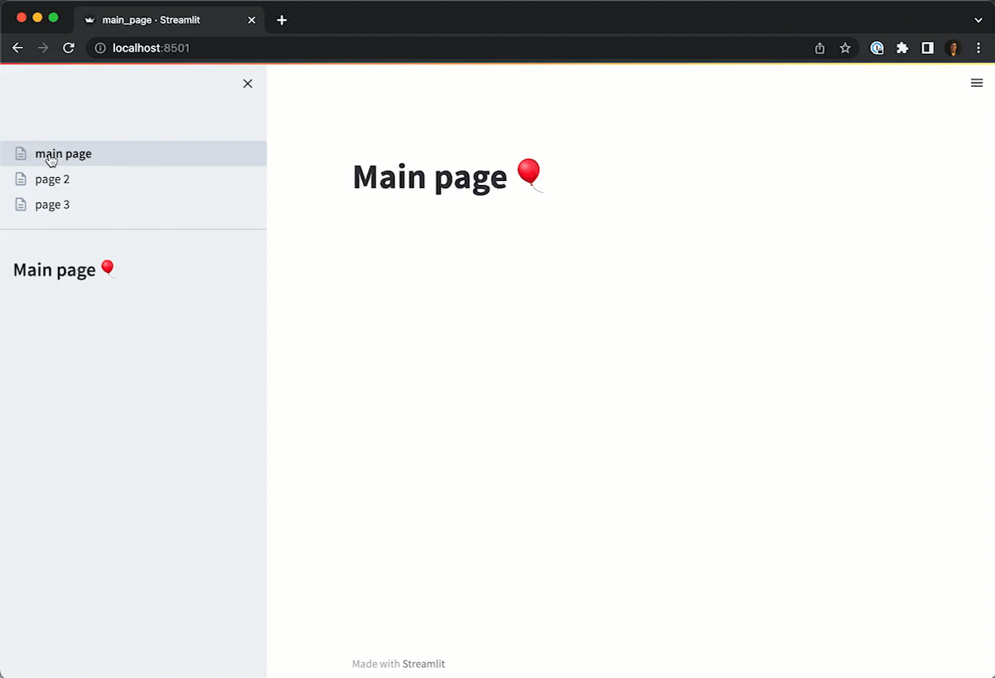Select main page in sidebar navigation
Image resolution: width=995 pixels, height=678 pixels.
pos(63,154)
